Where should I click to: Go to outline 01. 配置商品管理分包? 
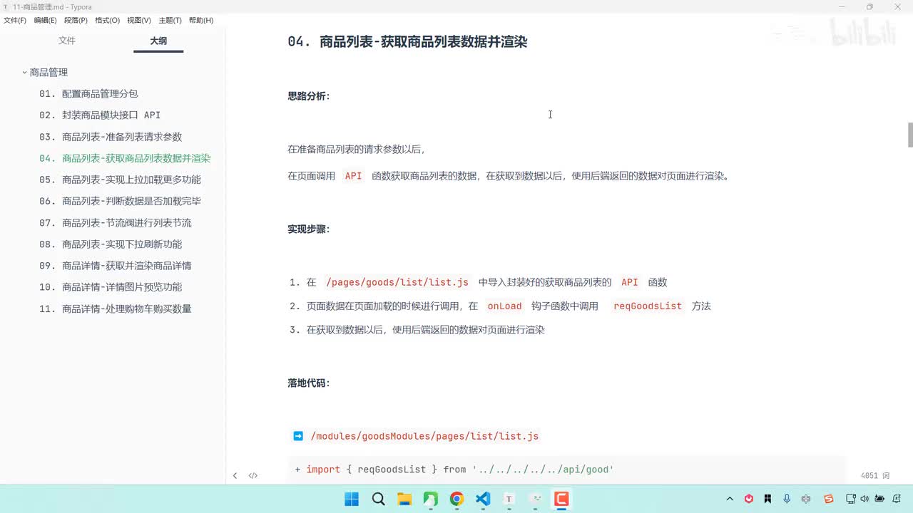tap(88, 94)
